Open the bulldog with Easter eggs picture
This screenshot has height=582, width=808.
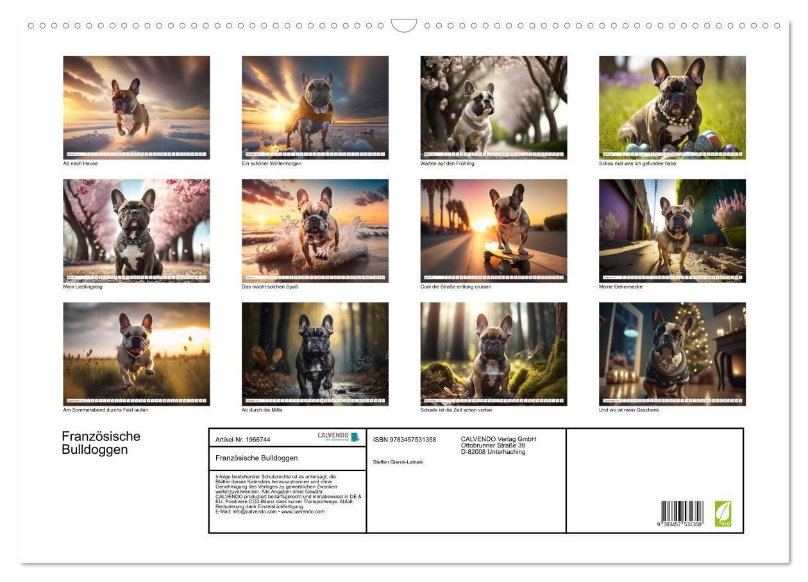tap(672, 107)
